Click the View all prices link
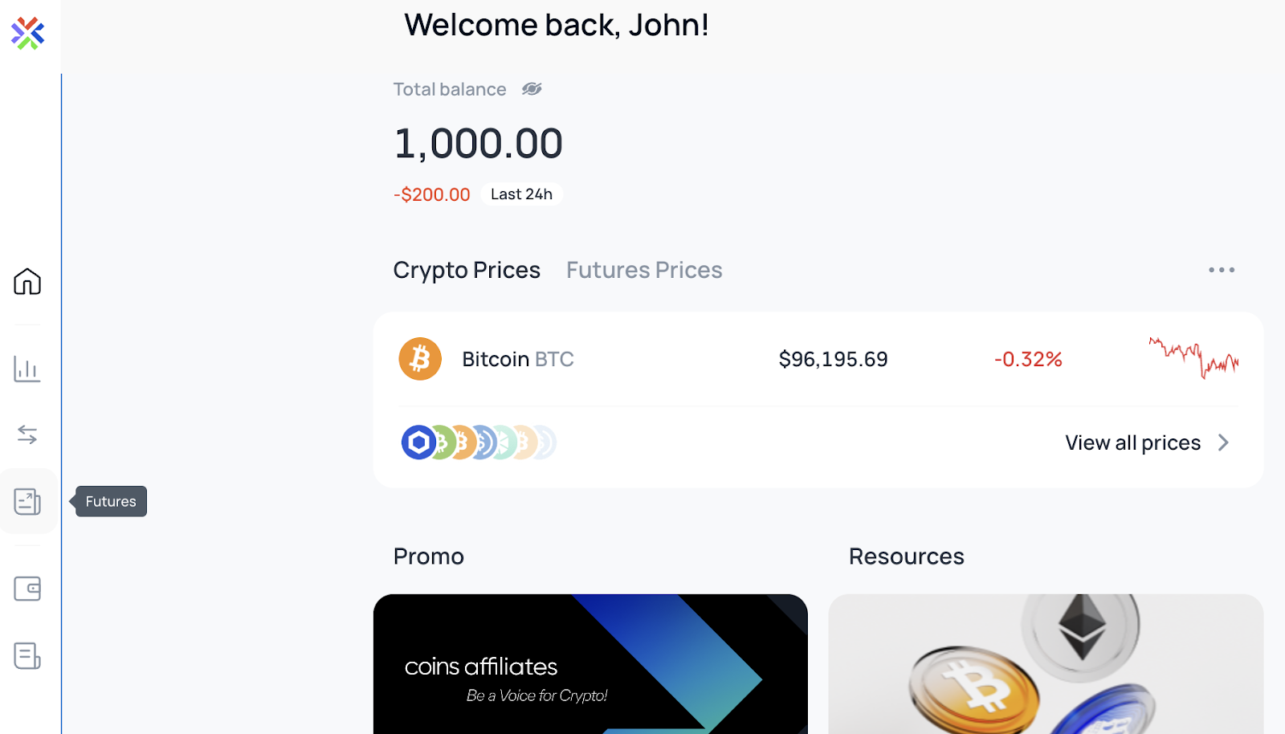 point(1132,442)
